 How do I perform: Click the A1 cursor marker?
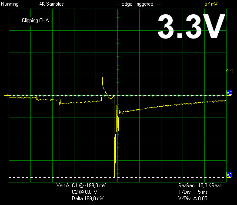point(229,175)
